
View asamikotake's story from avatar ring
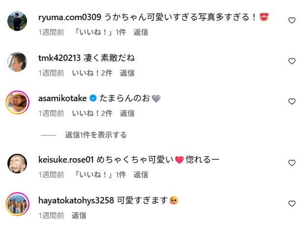pyautogui.click(x=17, y=102)
